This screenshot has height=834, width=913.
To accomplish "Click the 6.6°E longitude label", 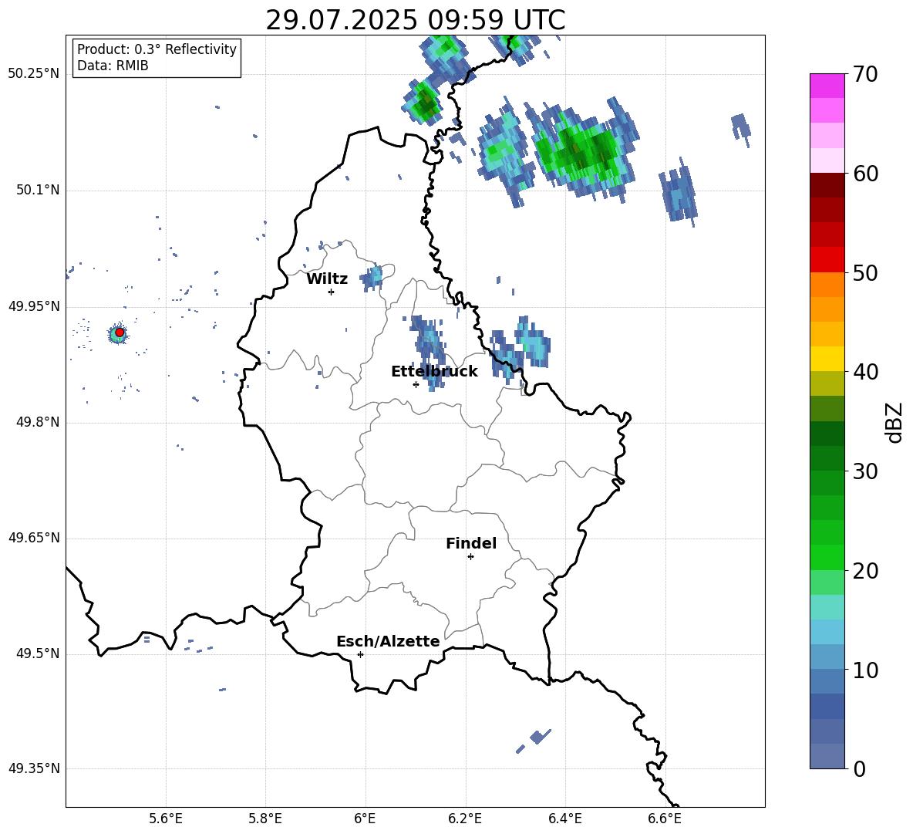I will (x=665, y=819).
